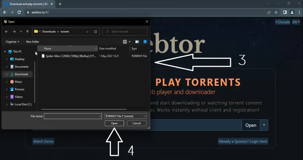Open view options dropdown arrow
Viewport: 303px width, 160px height.
click(x=130, y=42)
